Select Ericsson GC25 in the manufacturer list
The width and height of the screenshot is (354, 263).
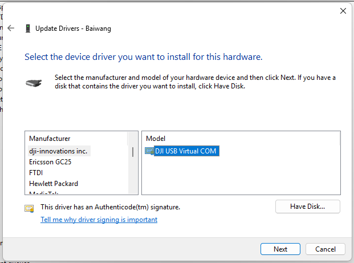[50, 162]
